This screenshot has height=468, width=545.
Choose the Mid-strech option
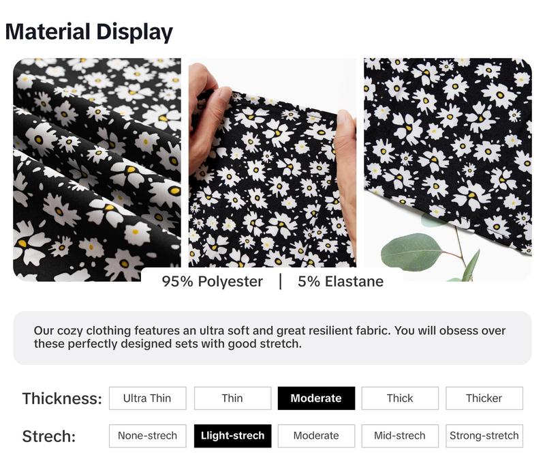400,436
